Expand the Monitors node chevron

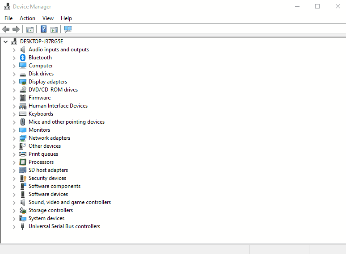pyautogui.click(x=14, y=130)
